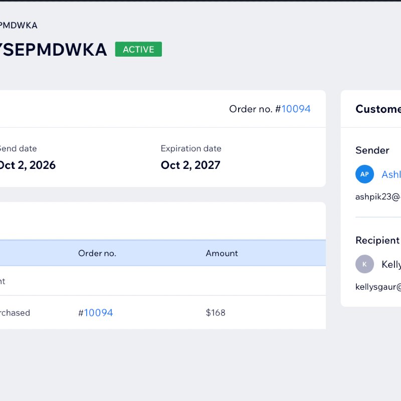Click the green ACTIVE status badge
The image size is (401, 401).
click(x=138, y=49)
